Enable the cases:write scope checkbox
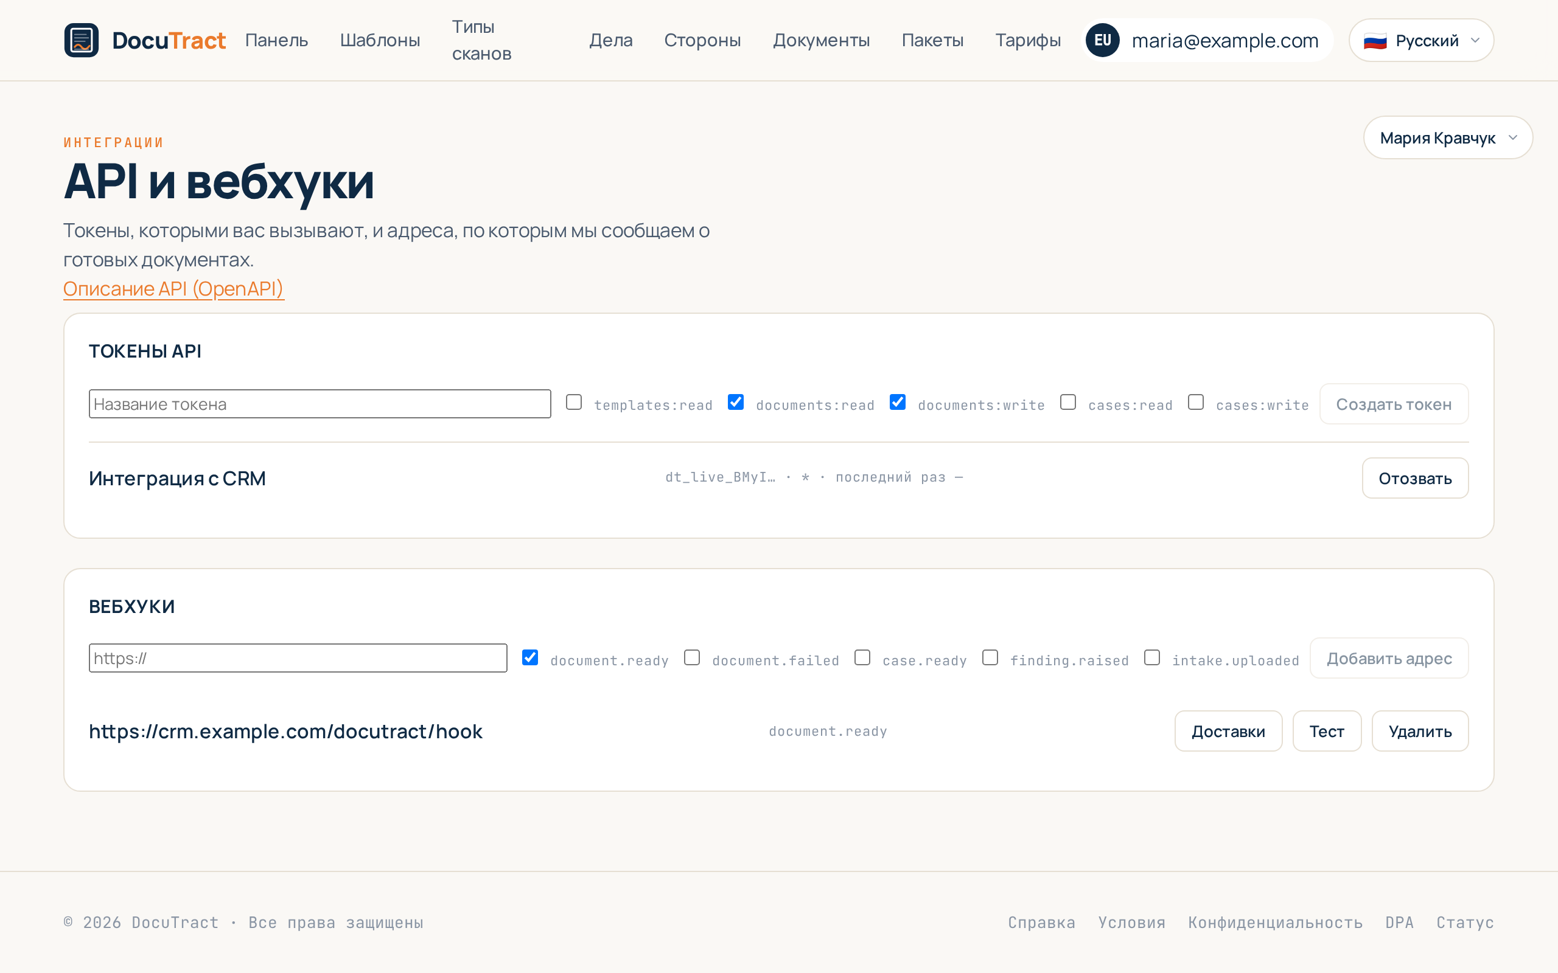Viewport: 1558px width, 973px height. (1195, 402)
